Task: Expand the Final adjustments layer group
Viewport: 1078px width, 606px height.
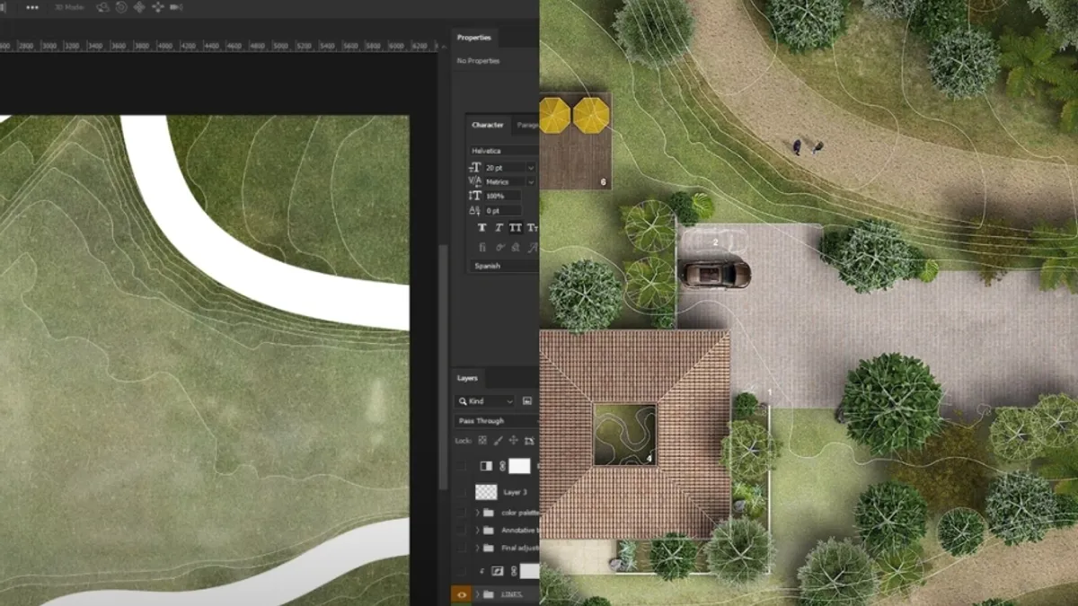Action: click(x=477, y=548)
